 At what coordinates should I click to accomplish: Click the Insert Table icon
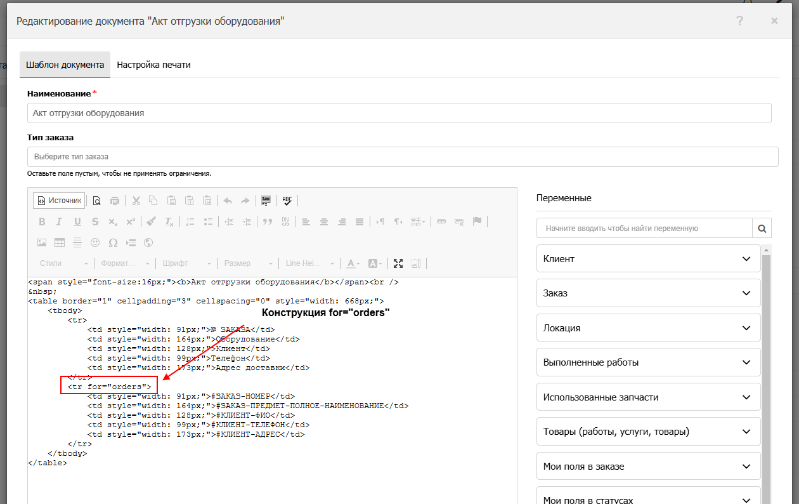pyautogui.click(x=60, y=242)
